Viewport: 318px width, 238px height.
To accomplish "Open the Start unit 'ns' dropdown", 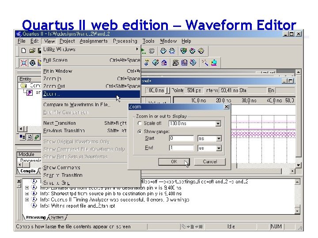I will point(219,139).
